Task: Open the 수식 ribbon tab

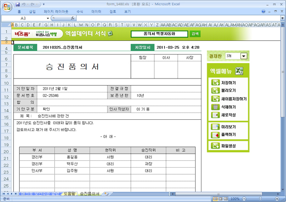Action: [80, 12]
